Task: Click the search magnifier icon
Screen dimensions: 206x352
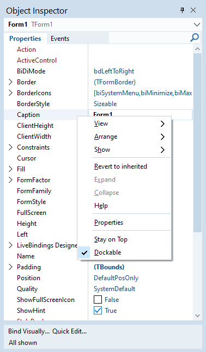Action: click(x=195, y=38)
